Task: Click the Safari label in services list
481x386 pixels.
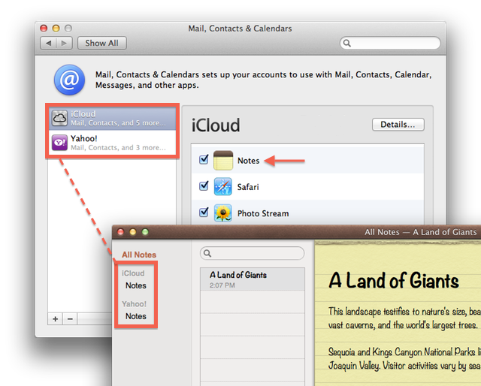Action: pos(248,187)
